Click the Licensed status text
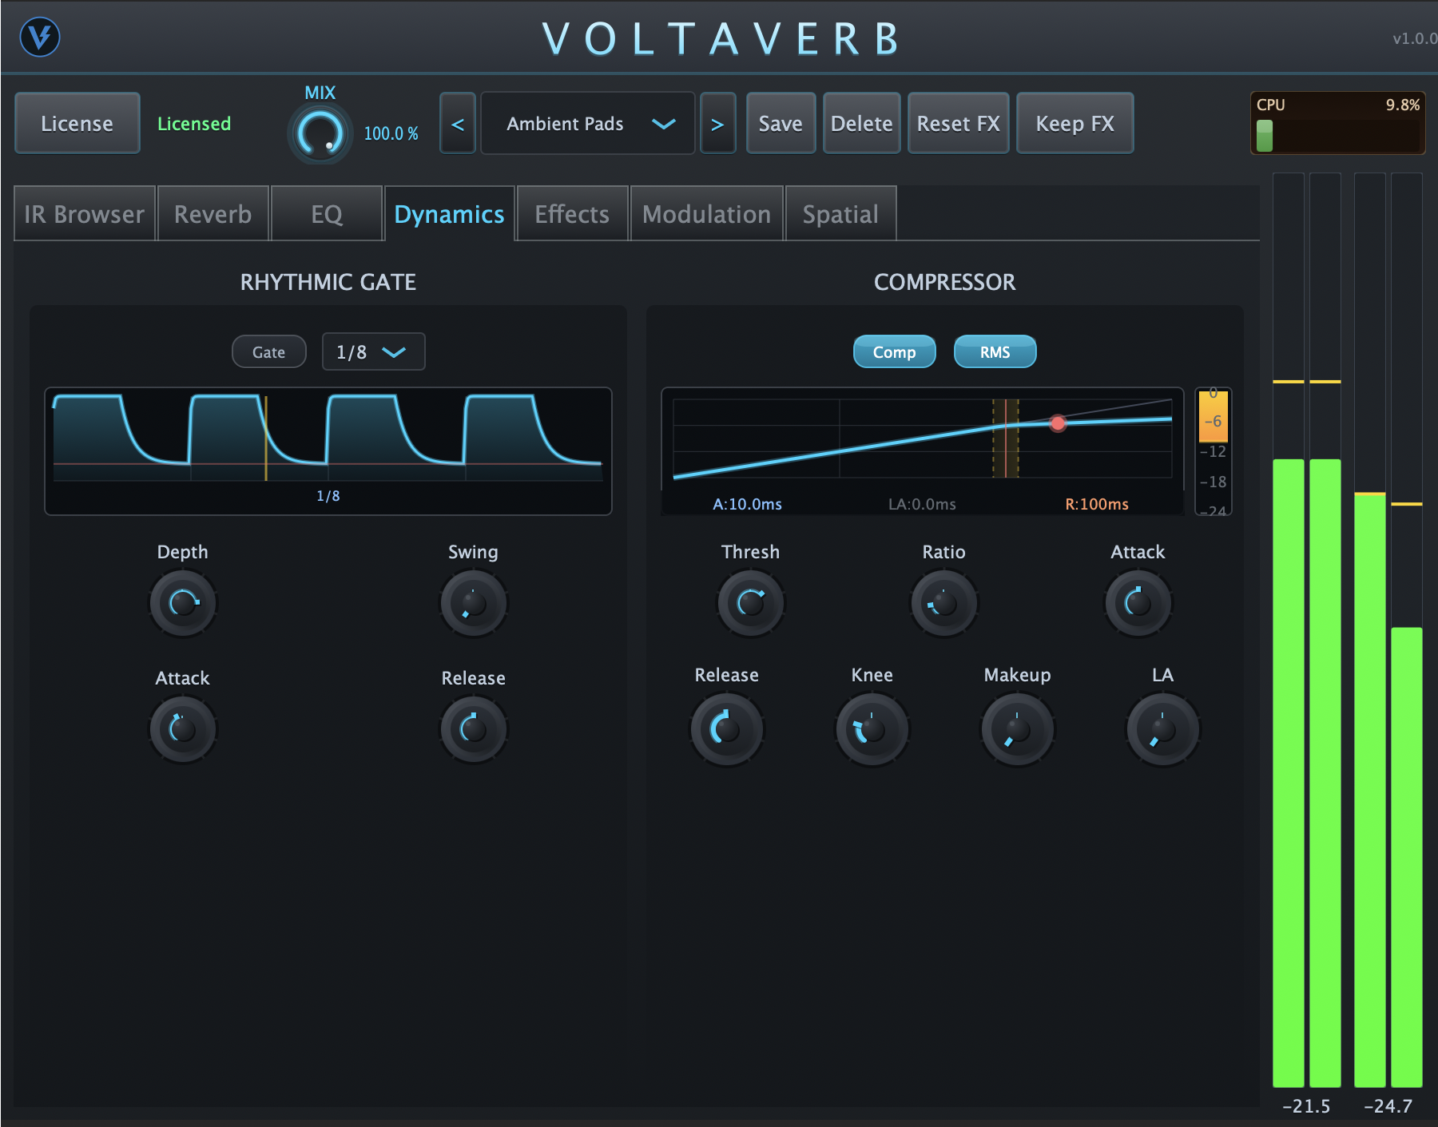The height and width of the screenshot is (1127, 1438). tap(194, 124)
